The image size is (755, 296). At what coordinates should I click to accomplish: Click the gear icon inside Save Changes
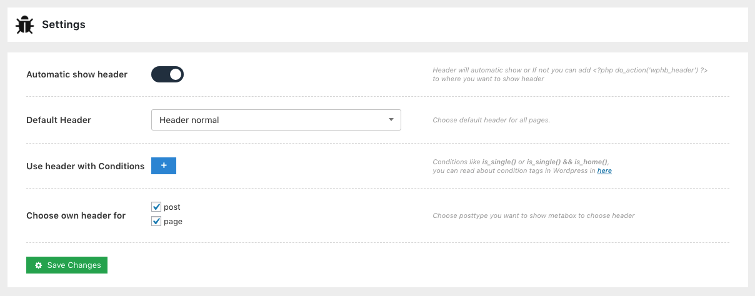tap(39, 265)
